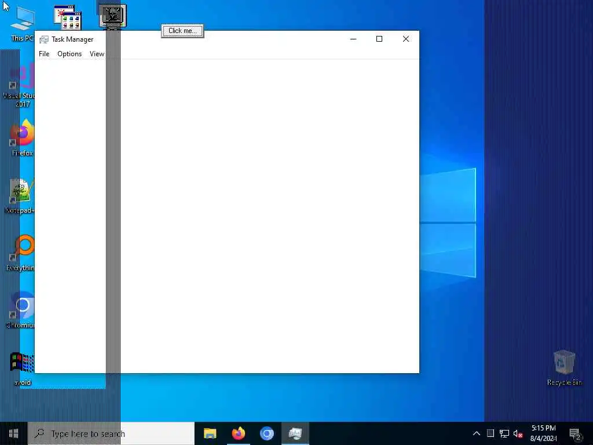Show hidden system tray icons

coord(477,433)
